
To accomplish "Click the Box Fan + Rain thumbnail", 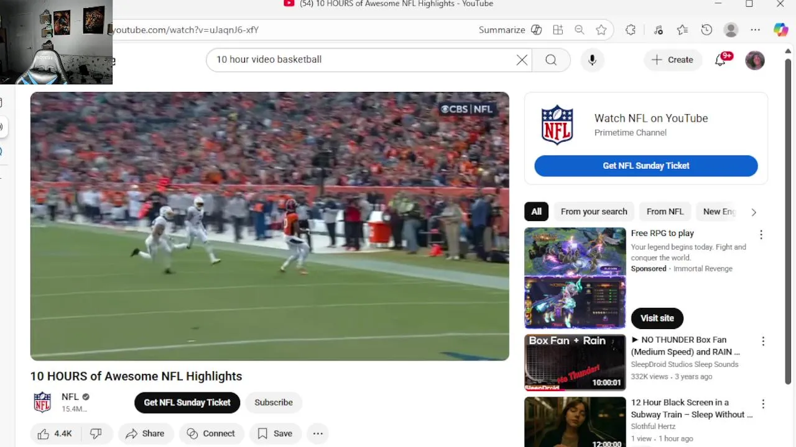I will [575, 363].
